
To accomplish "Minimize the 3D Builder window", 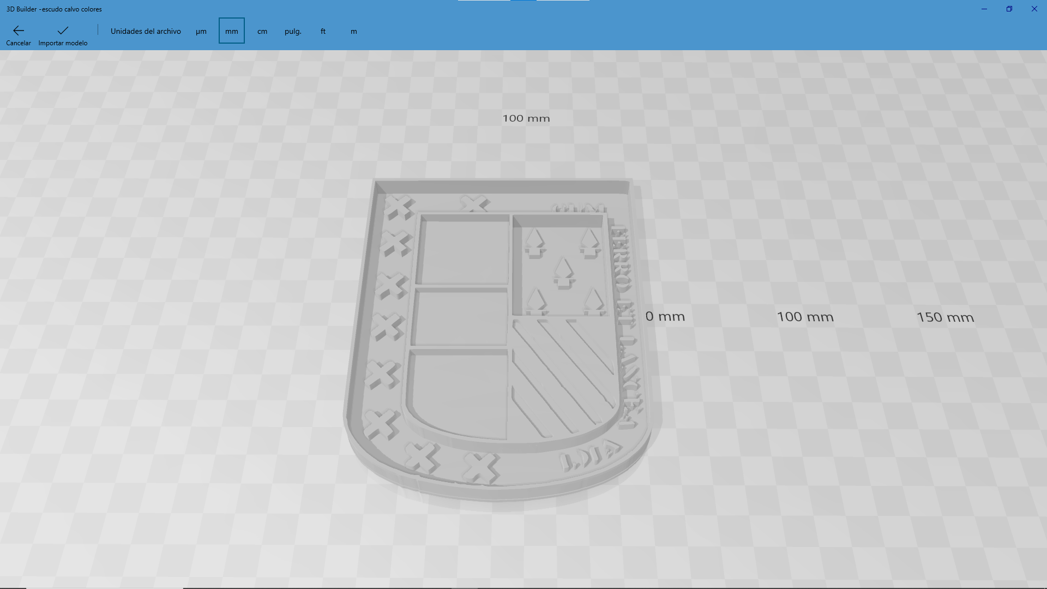I will 984,9.
